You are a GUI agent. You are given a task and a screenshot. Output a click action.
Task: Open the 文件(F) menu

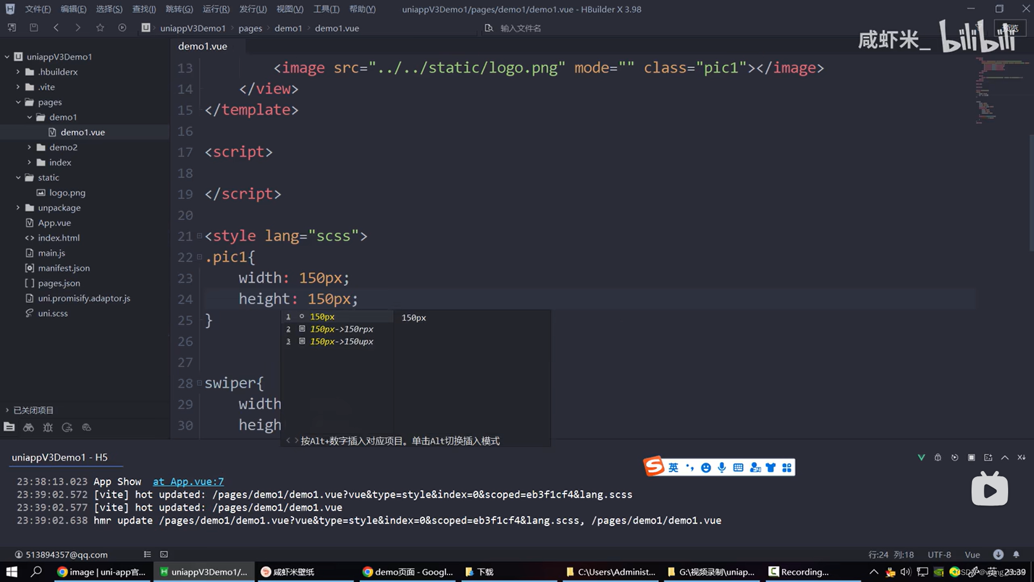38,9
